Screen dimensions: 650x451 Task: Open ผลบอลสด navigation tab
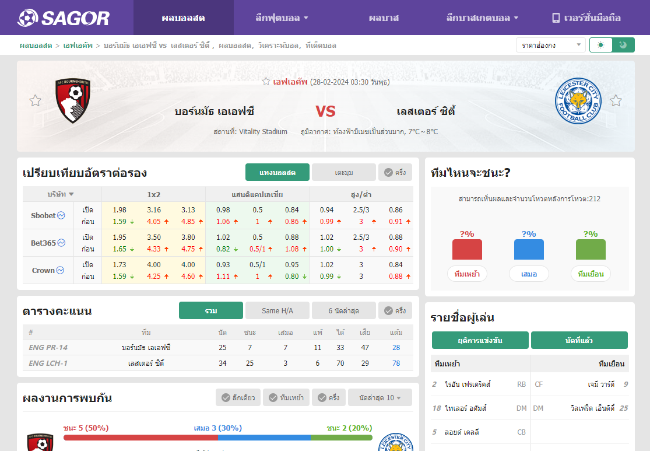pos(183,18)
